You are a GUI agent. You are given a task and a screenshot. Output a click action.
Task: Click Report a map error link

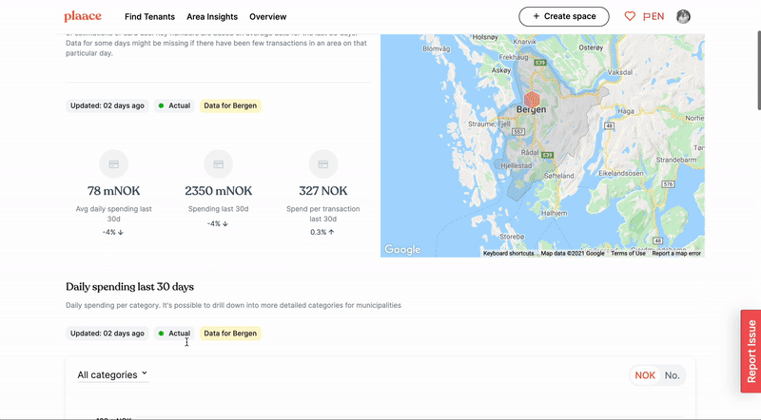[x=676, y=253]
